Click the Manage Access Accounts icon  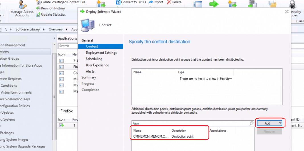[22, 5]
